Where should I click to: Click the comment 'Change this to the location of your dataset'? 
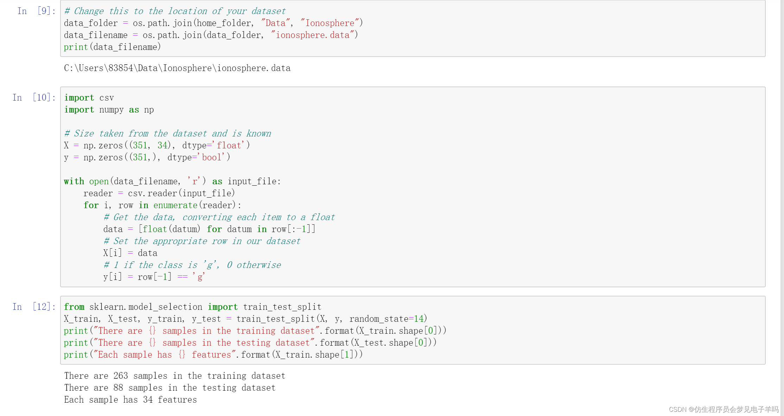click(175, 11)
